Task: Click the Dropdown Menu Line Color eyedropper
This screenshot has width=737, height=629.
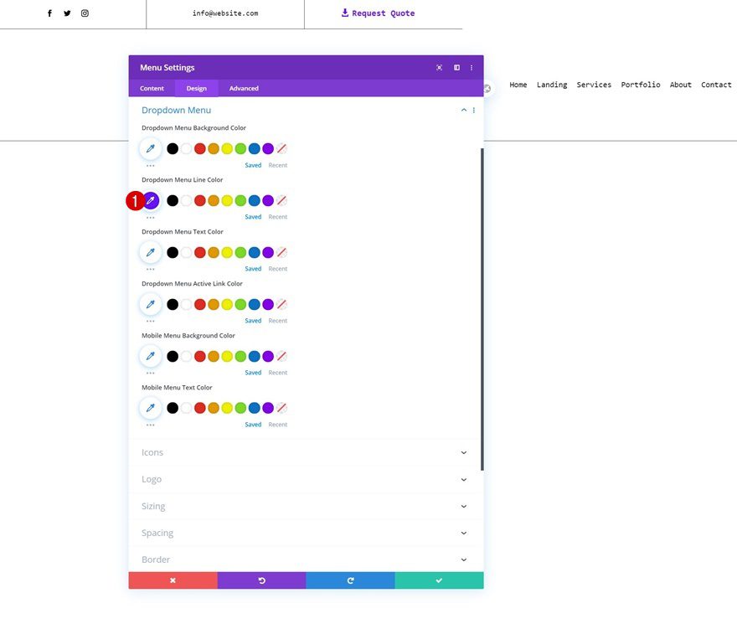Action: tap(151, 201)
